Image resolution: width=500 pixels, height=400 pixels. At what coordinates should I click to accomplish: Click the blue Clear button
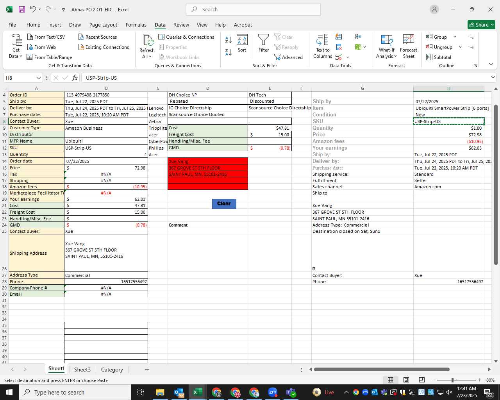[x=224, y=204]
